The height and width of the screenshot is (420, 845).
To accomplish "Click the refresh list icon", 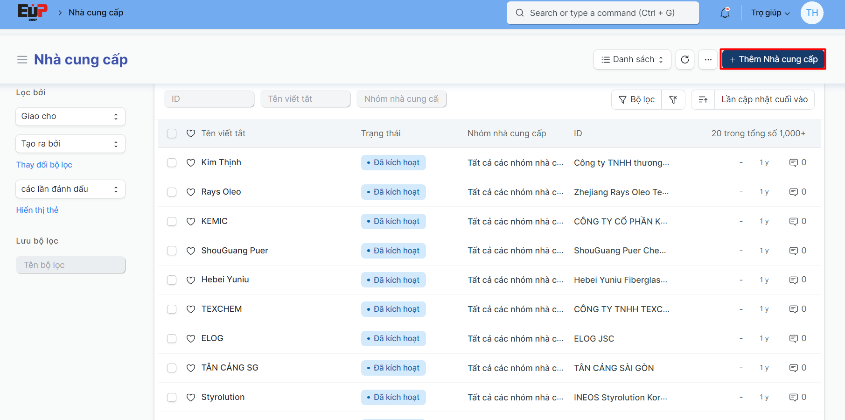I will pos(685,59).
